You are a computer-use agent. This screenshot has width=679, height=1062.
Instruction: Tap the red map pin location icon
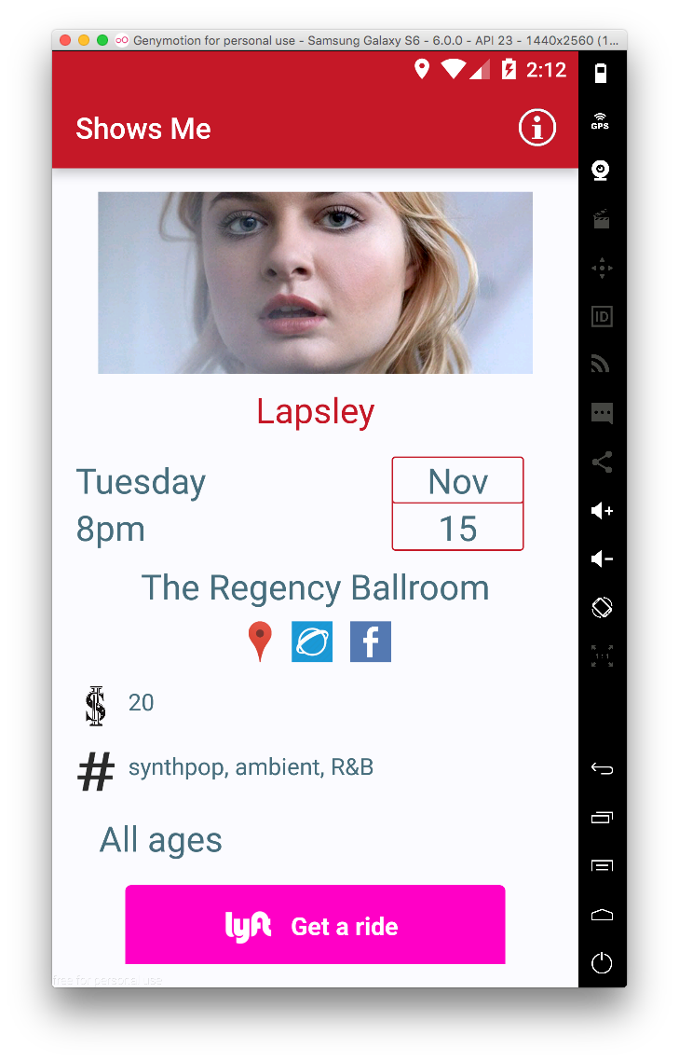260,641
